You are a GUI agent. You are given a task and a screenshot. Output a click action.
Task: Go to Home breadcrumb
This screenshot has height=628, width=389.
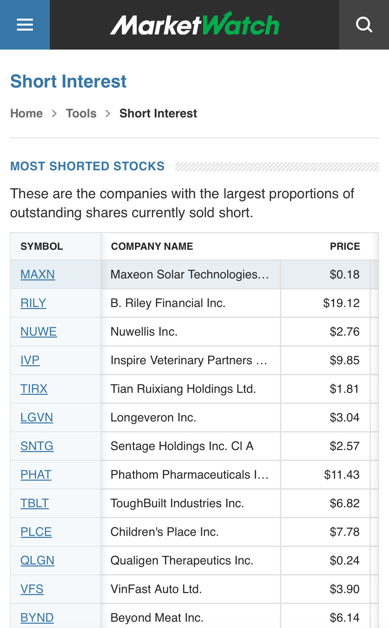coord(27,113)
